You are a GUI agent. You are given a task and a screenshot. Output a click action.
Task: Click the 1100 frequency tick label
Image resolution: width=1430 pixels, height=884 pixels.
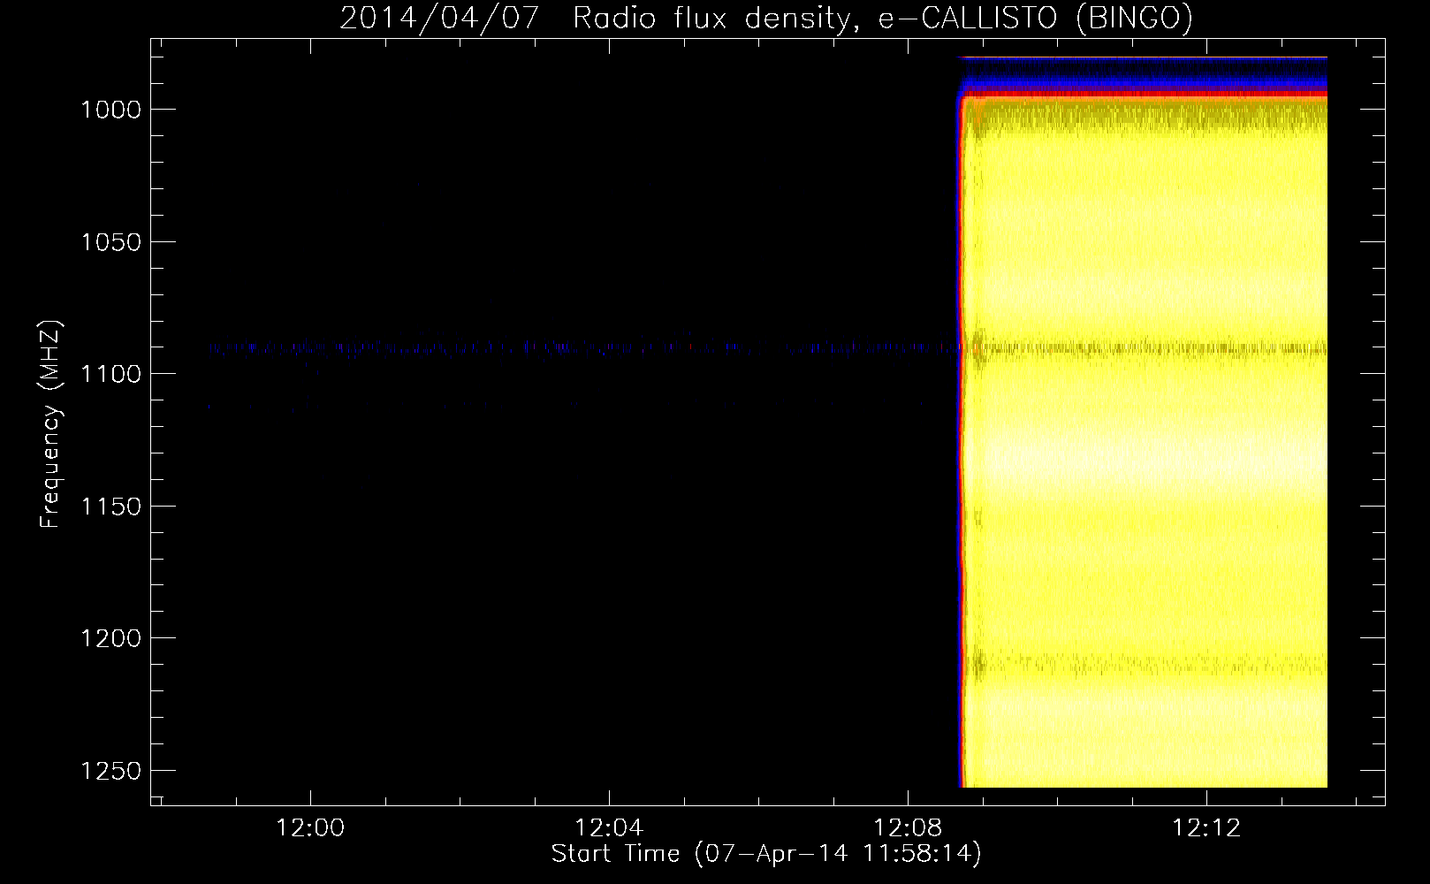tap(110, 374)
